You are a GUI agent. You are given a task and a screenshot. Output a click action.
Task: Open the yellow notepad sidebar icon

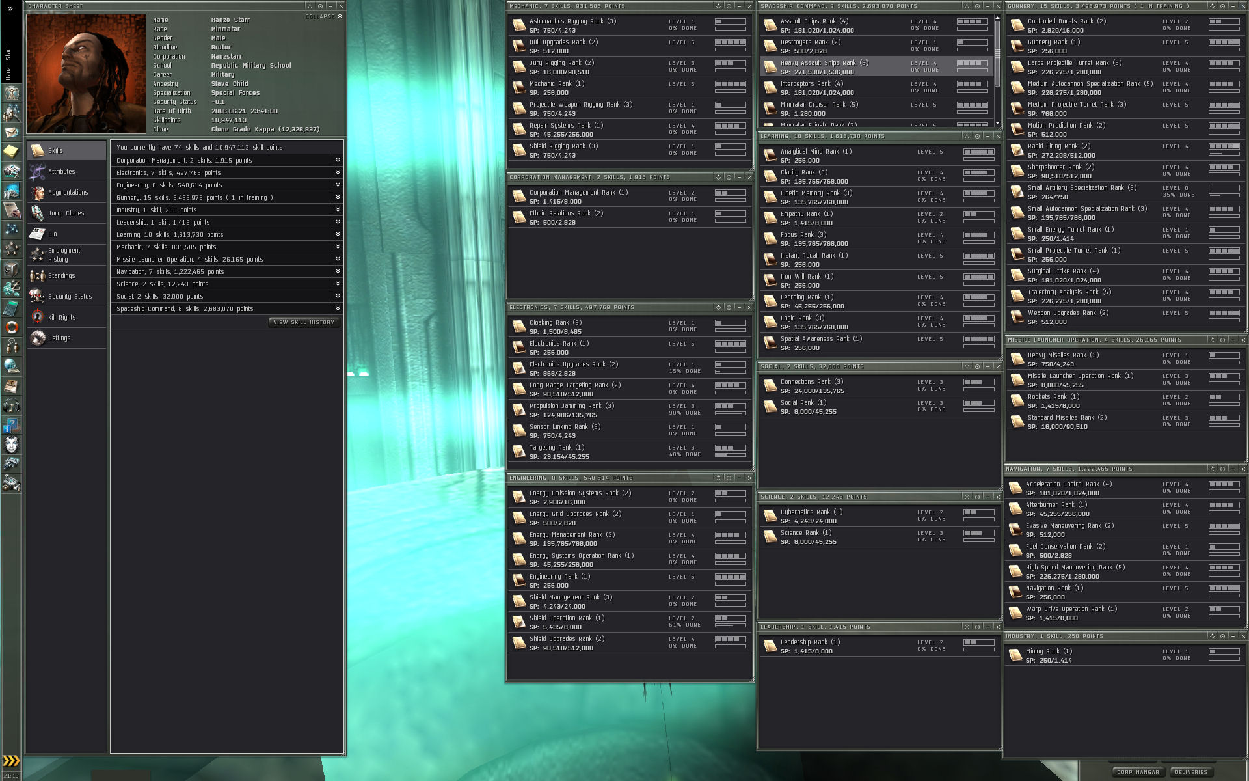point(12,152)
